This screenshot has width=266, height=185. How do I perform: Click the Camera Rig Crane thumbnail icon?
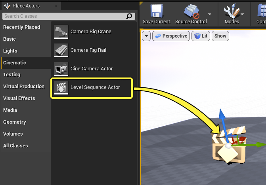[61, 32]
